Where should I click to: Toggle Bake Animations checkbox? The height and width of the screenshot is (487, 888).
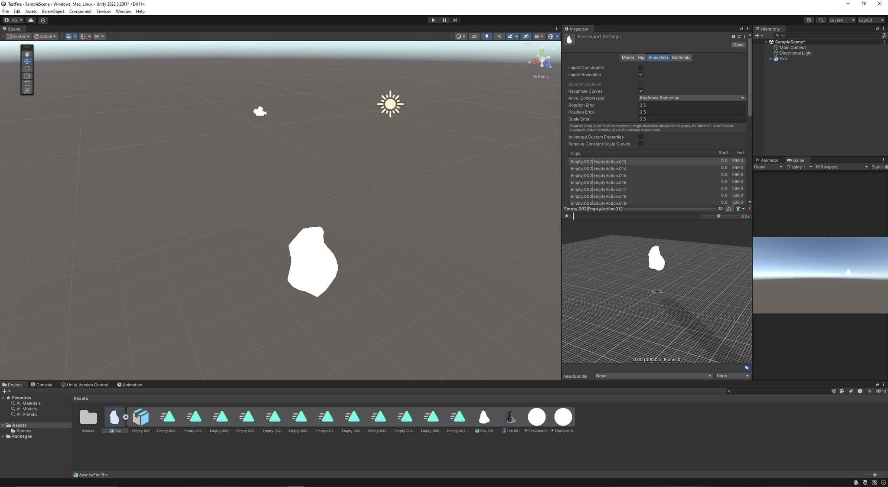pyautogui.click(x=640, y=84)
